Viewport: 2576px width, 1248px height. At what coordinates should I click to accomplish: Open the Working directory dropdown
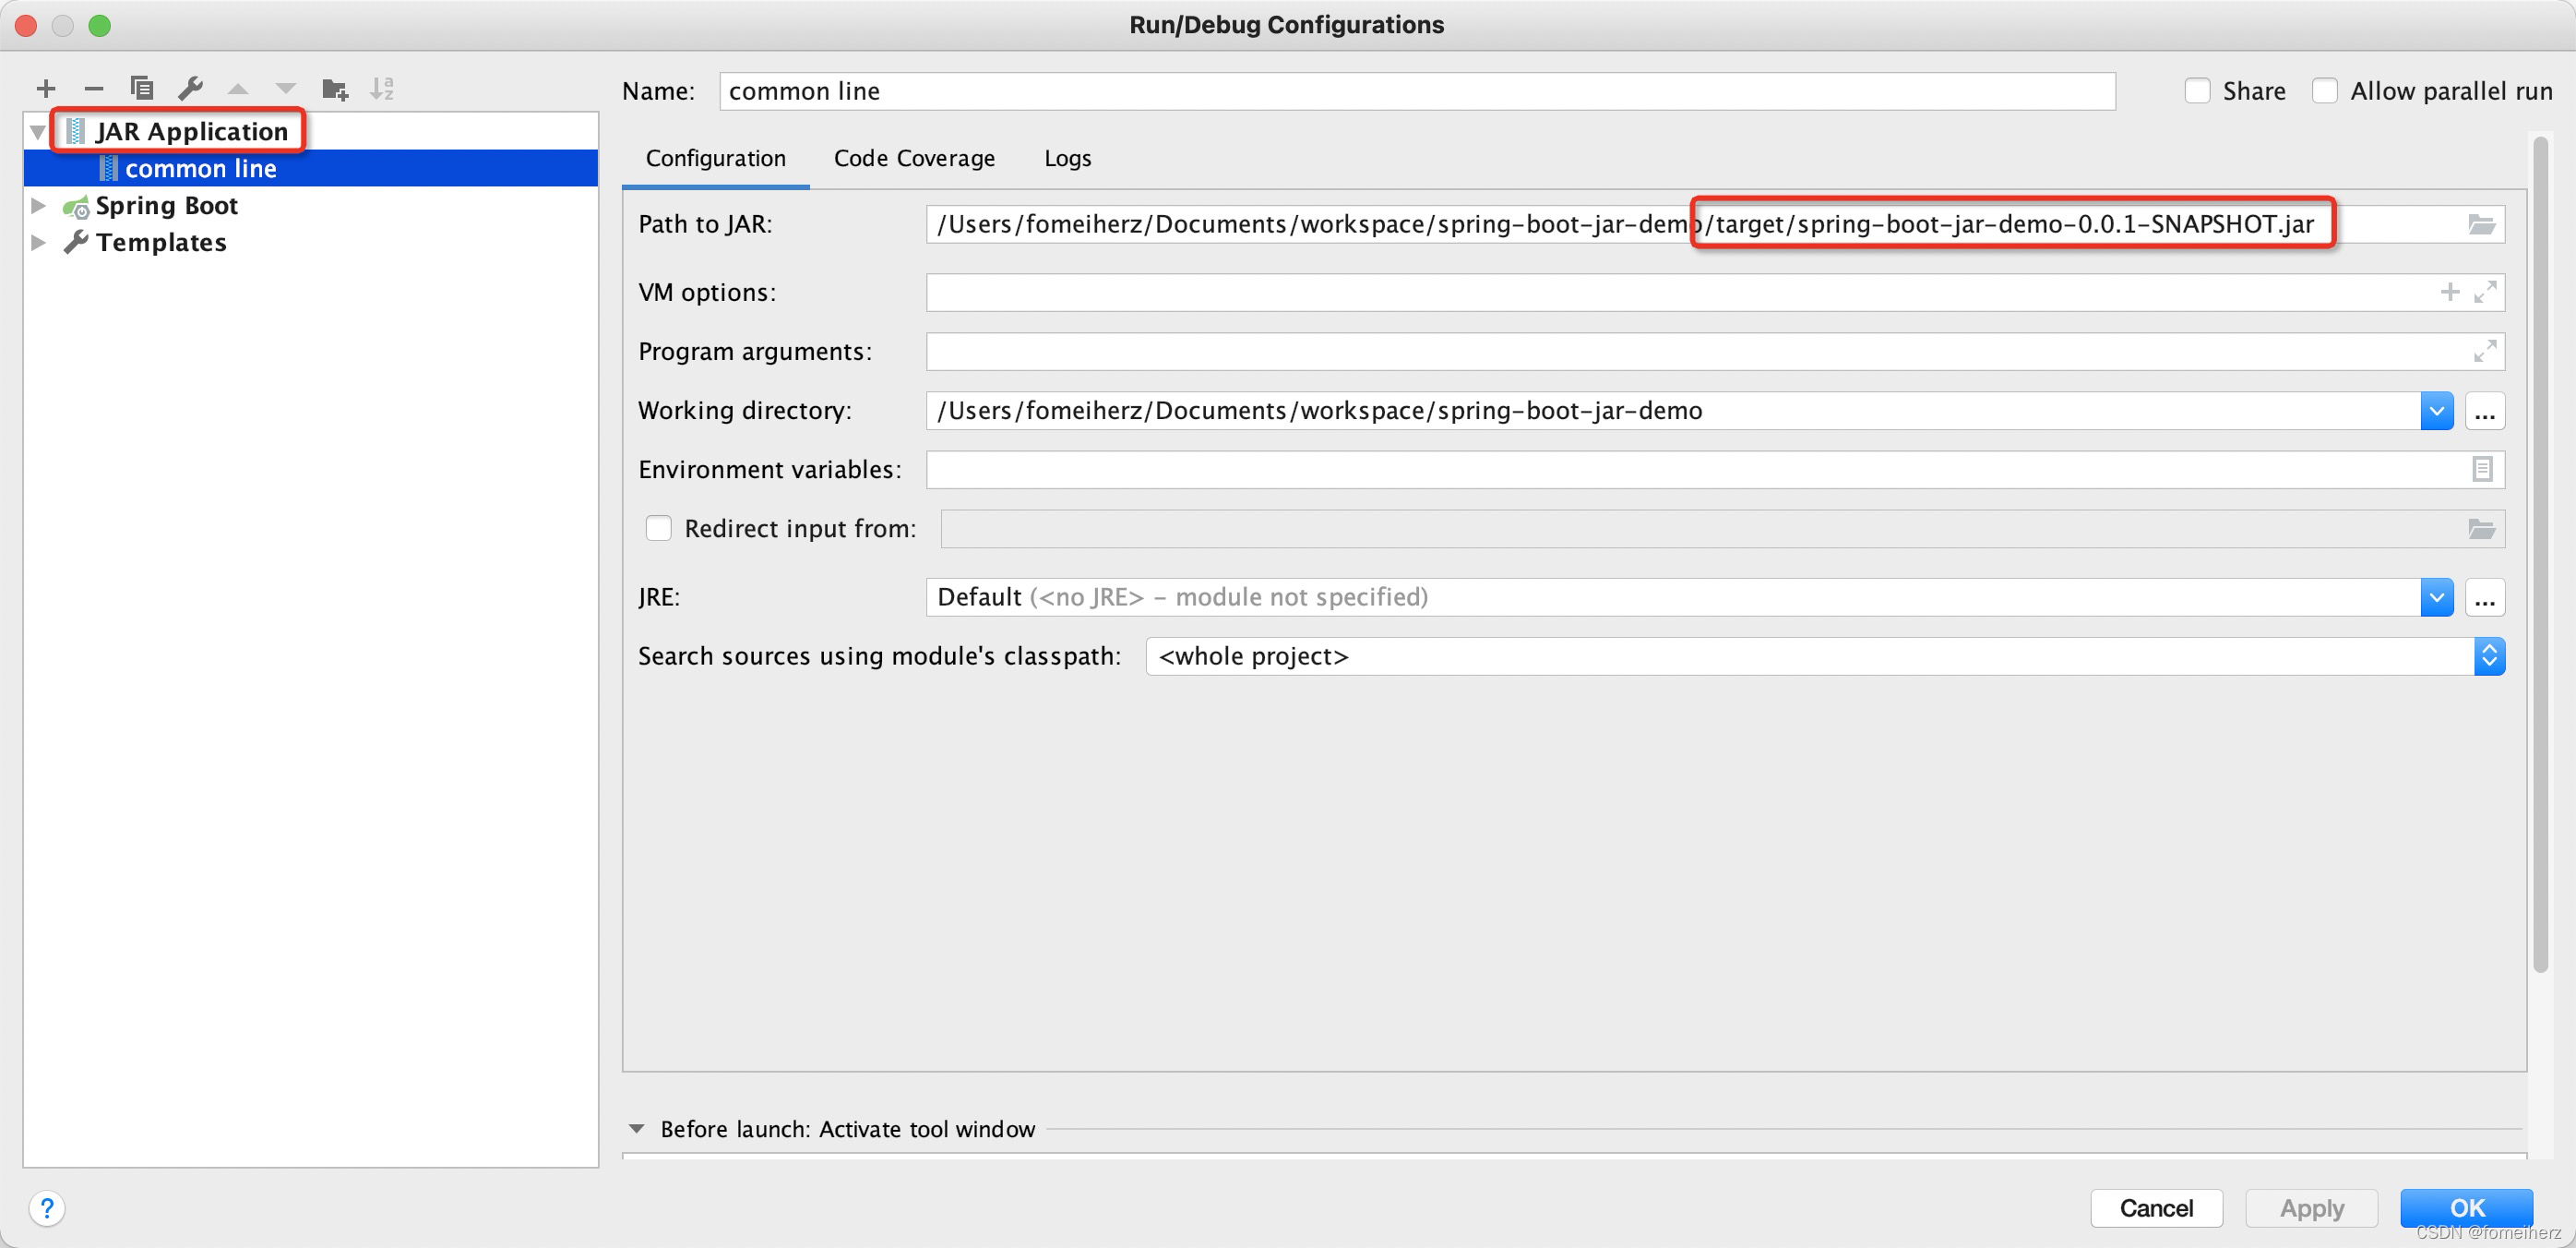point(2437,412)
